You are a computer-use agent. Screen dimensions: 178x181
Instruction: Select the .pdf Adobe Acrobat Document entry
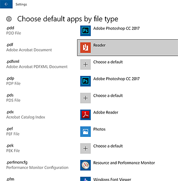tap(29, 47)
